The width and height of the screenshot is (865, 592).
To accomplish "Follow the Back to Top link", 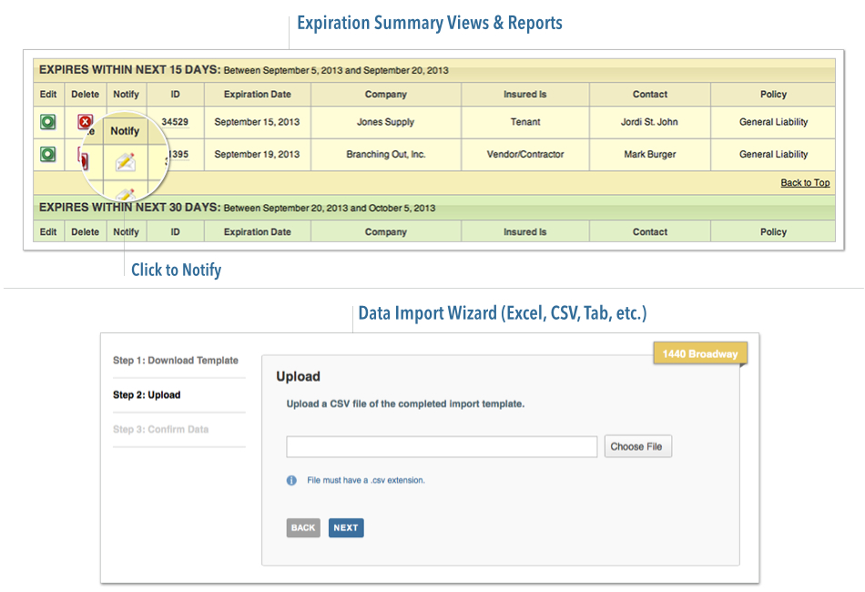I will (x=805, y=183).
